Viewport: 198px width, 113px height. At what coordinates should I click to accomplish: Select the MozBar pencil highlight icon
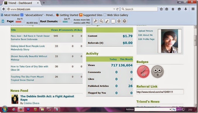pyautogui.click(x=107, y=21)
